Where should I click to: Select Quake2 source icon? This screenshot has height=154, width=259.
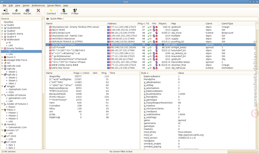pyautogui.click(x=5, y=31)
